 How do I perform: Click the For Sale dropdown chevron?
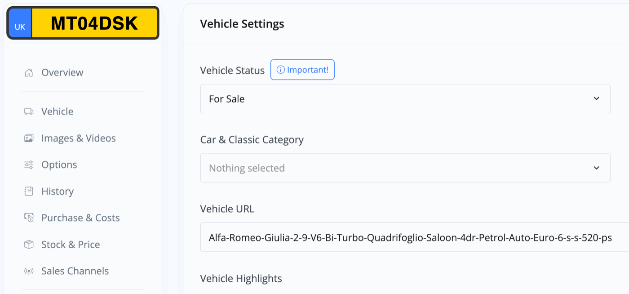click(x=596, y=98)
